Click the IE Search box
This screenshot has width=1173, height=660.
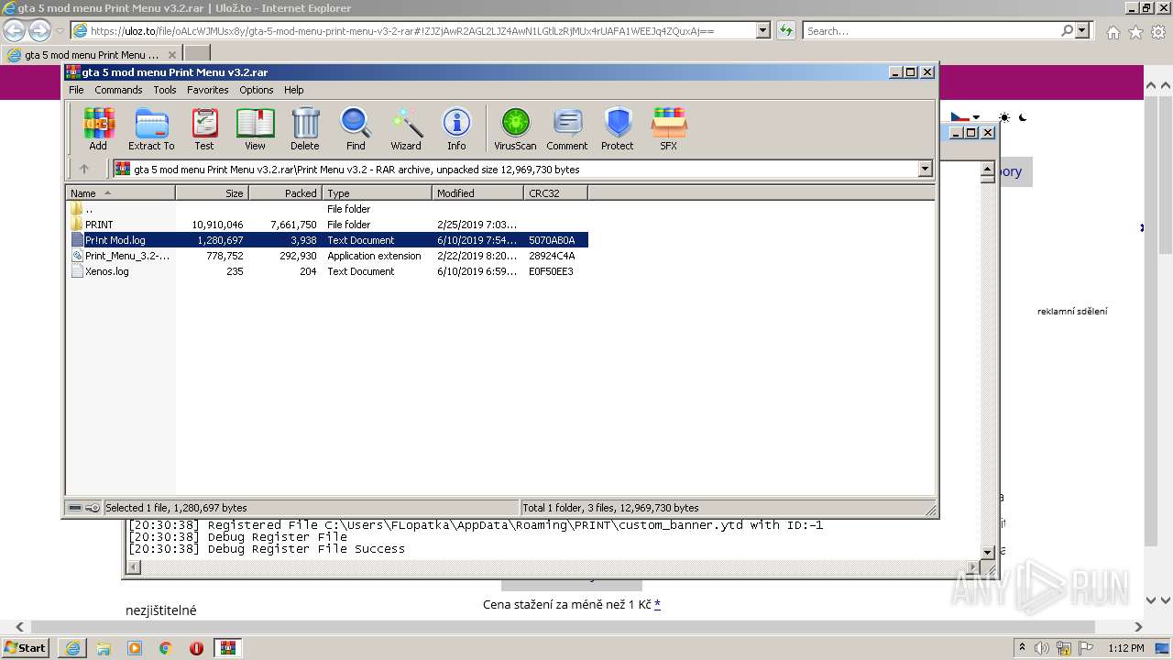(x=930, y=30)
